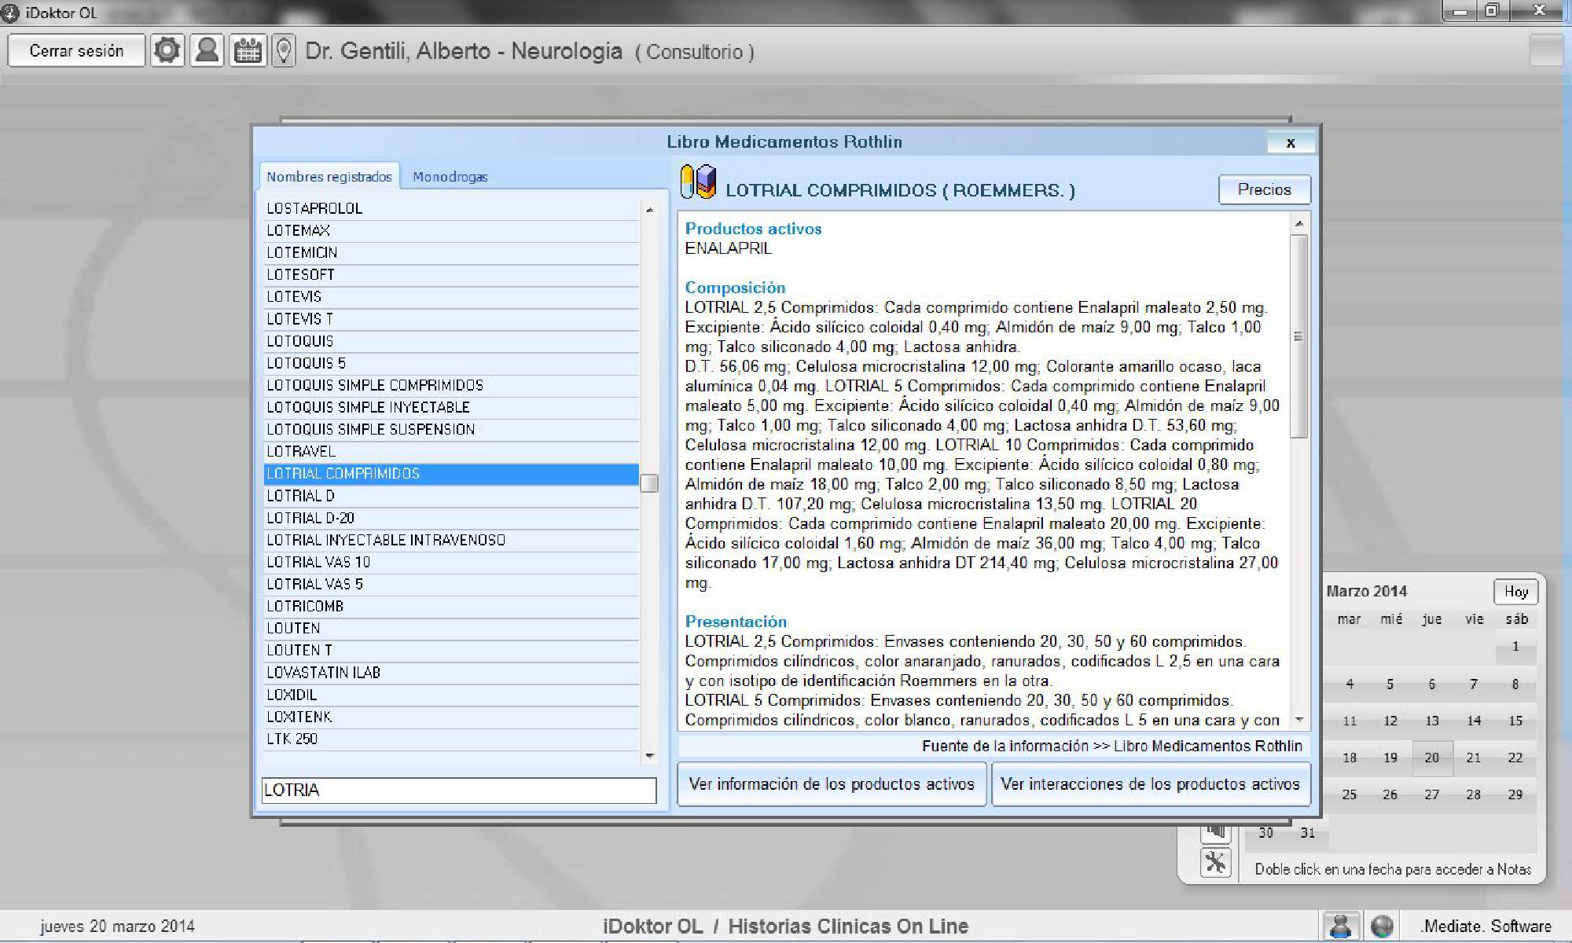
Task: Select LOVASTATIN ILAB entry
Action: pos(451,673)
